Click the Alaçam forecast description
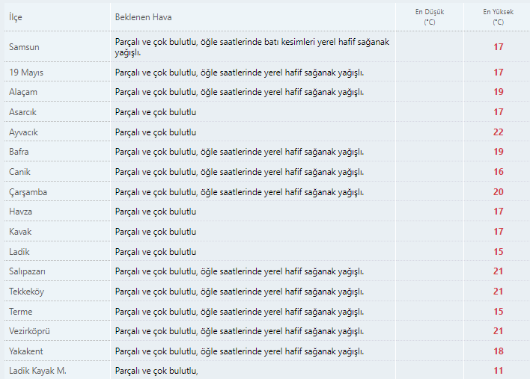The height and width of the screenshot is (379, 530). pos(240,92)
